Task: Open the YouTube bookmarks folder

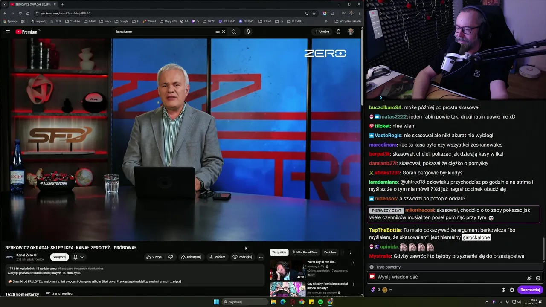Action: click(x=73, y=21)
